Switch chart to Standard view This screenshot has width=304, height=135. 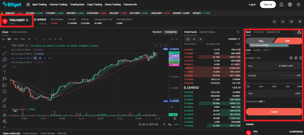(157, 32)
